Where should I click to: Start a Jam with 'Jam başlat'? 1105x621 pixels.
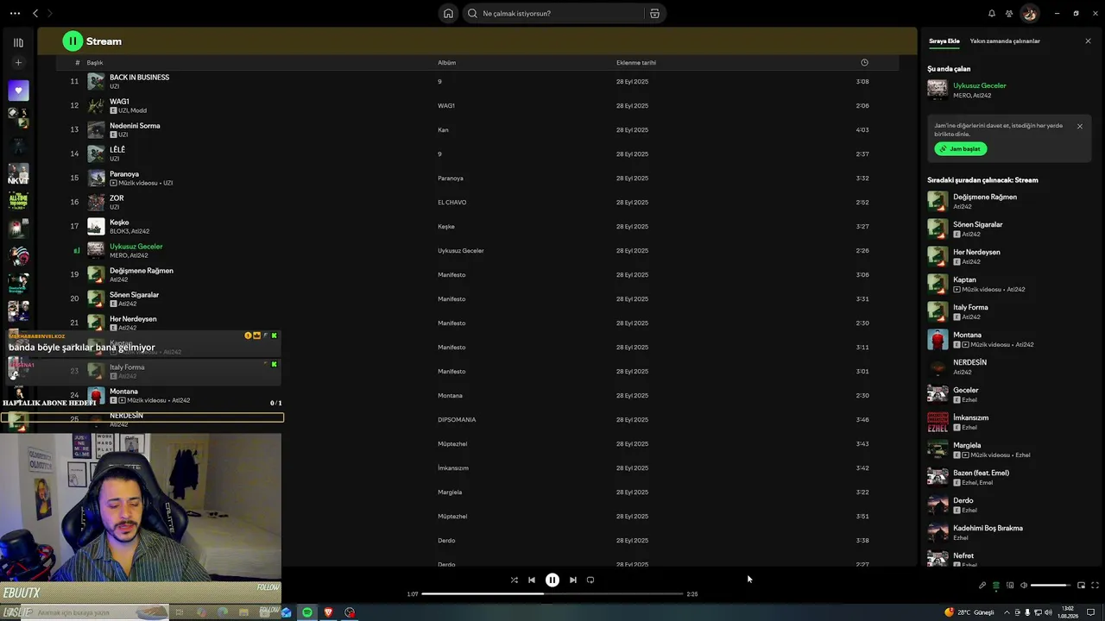[x=960, y=148]
